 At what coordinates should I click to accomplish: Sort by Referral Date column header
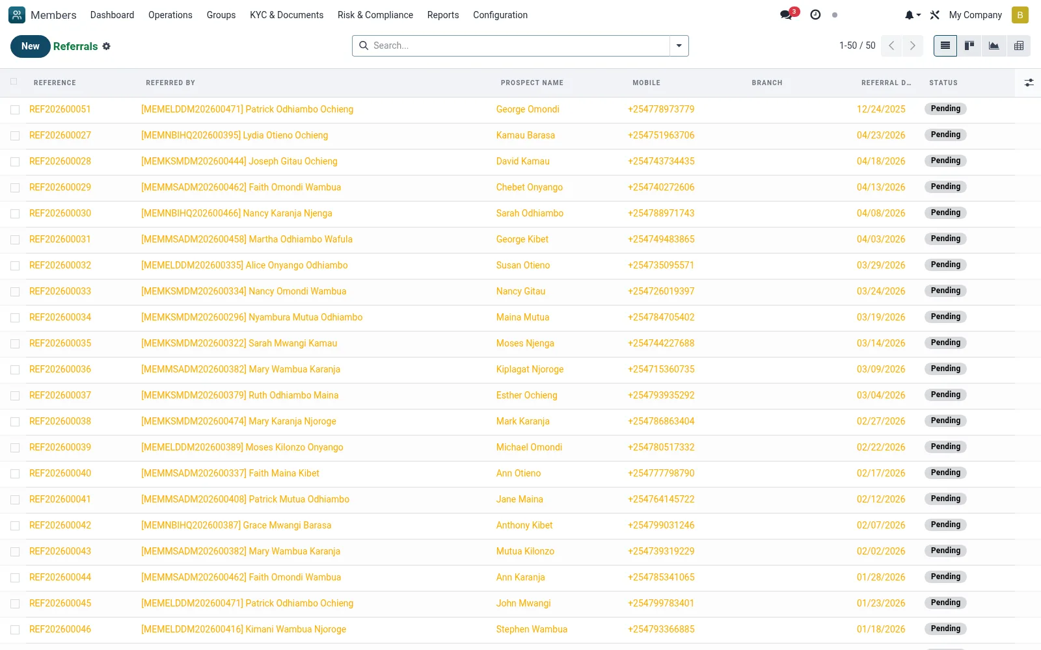click(886, 83)
